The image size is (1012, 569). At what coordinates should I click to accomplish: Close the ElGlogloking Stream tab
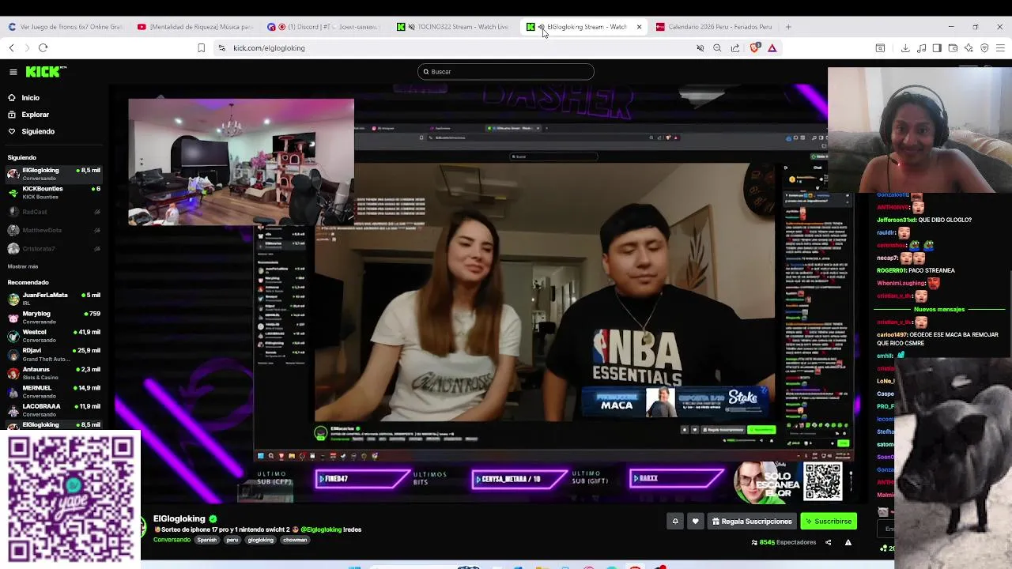639,27
